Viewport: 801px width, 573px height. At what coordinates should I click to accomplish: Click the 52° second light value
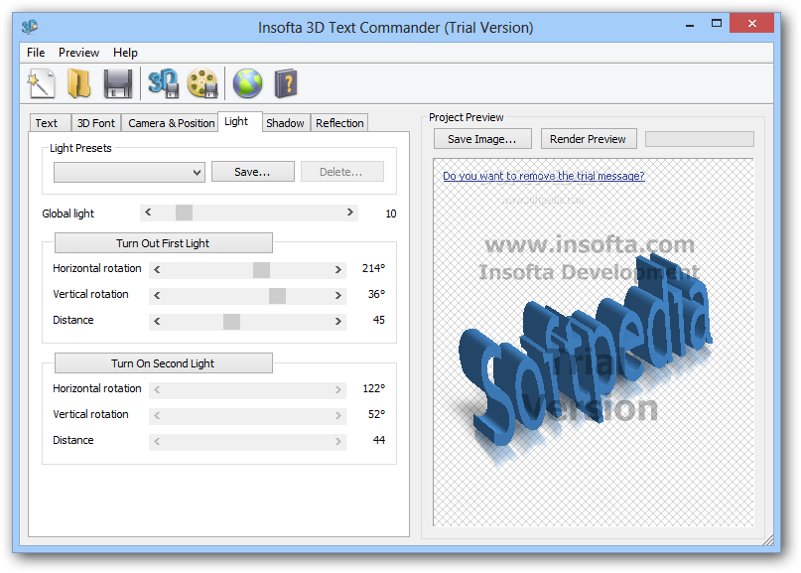coord(376,414)
